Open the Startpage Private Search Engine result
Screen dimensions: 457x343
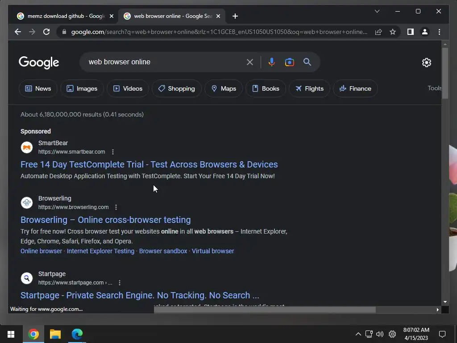(x=140, y=296)
